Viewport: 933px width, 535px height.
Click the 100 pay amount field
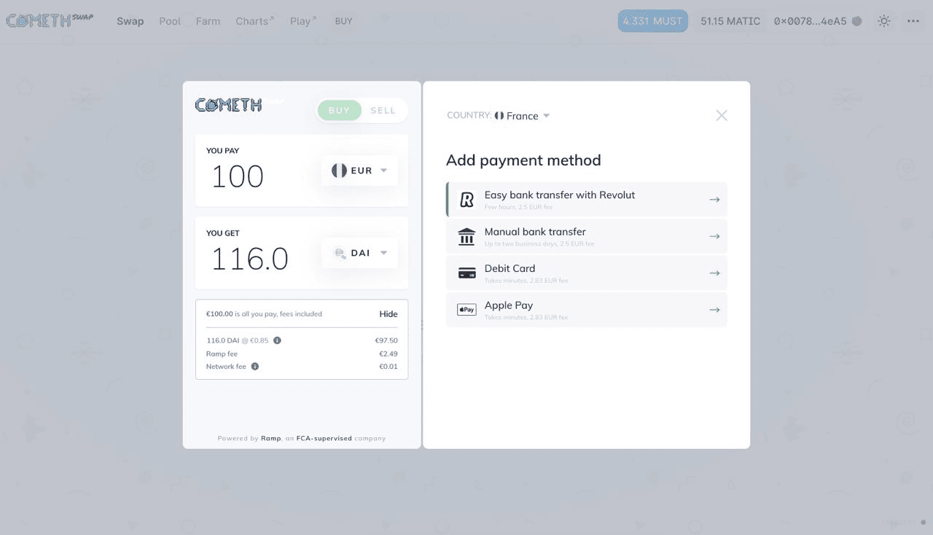tap(238, 176)
